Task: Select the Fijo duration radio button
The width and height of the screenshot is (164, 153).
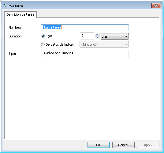Action: (x=43, y=36)
